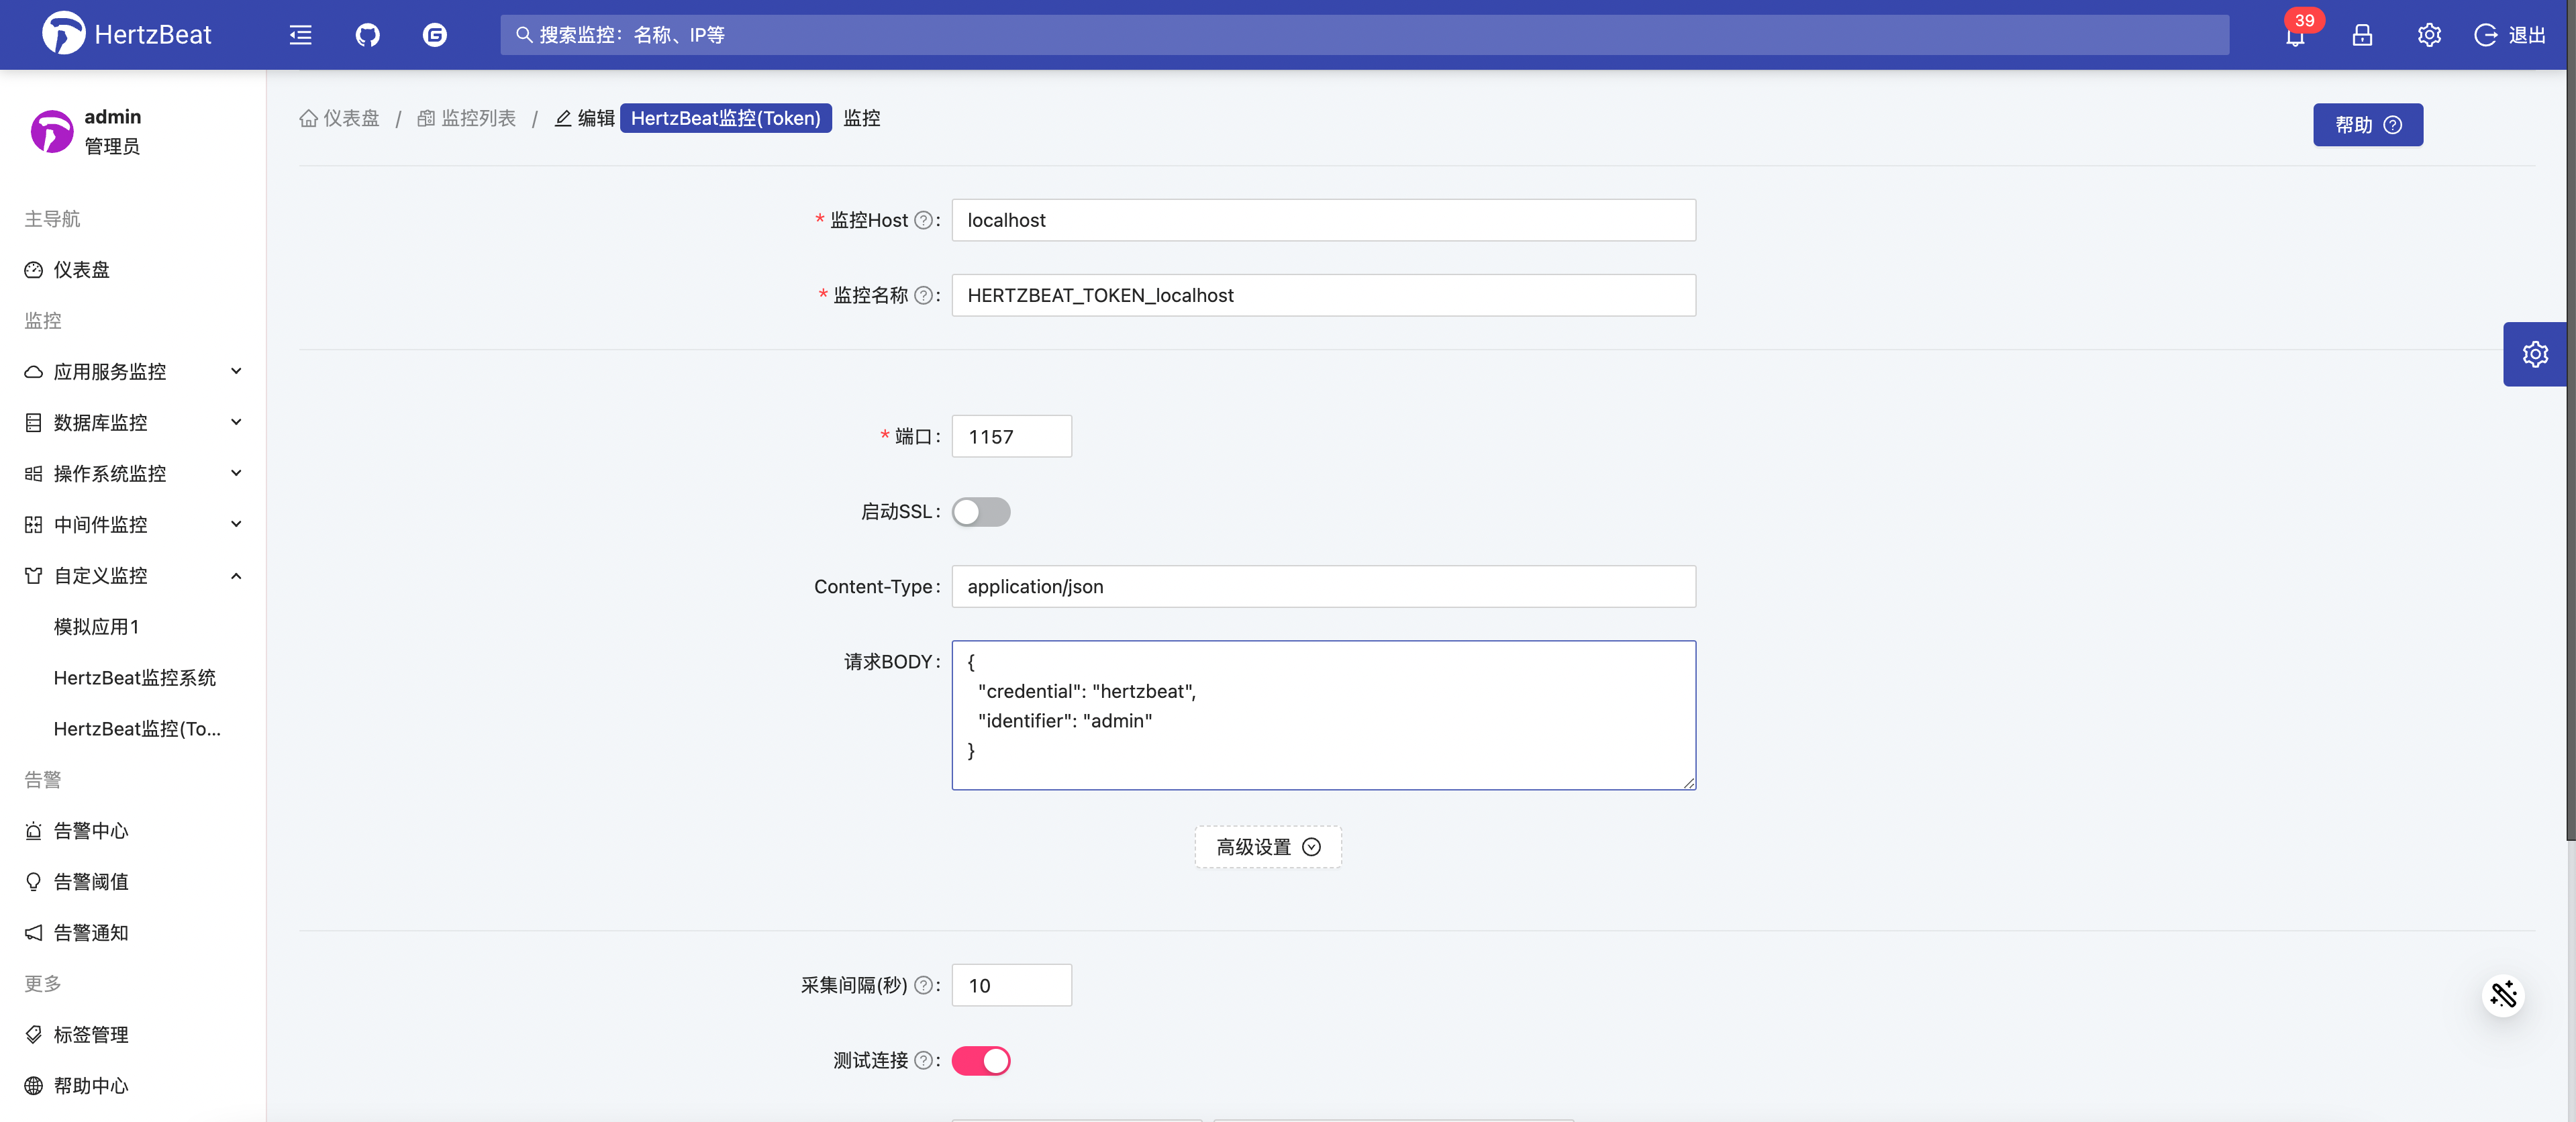The width and height of the screenshot is (2576, 1122).
Task: Open notifications bell with 39 badge
Action: click(2294, 36)
